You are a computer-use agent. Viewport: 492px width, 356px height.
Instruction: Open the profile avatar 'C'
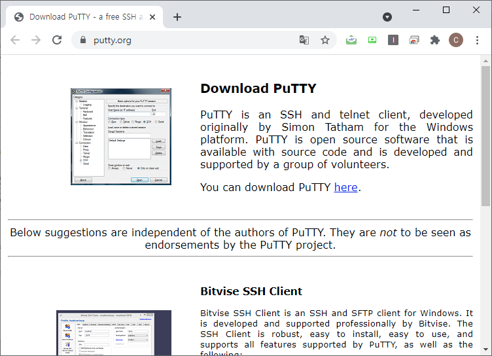(456, 40)
